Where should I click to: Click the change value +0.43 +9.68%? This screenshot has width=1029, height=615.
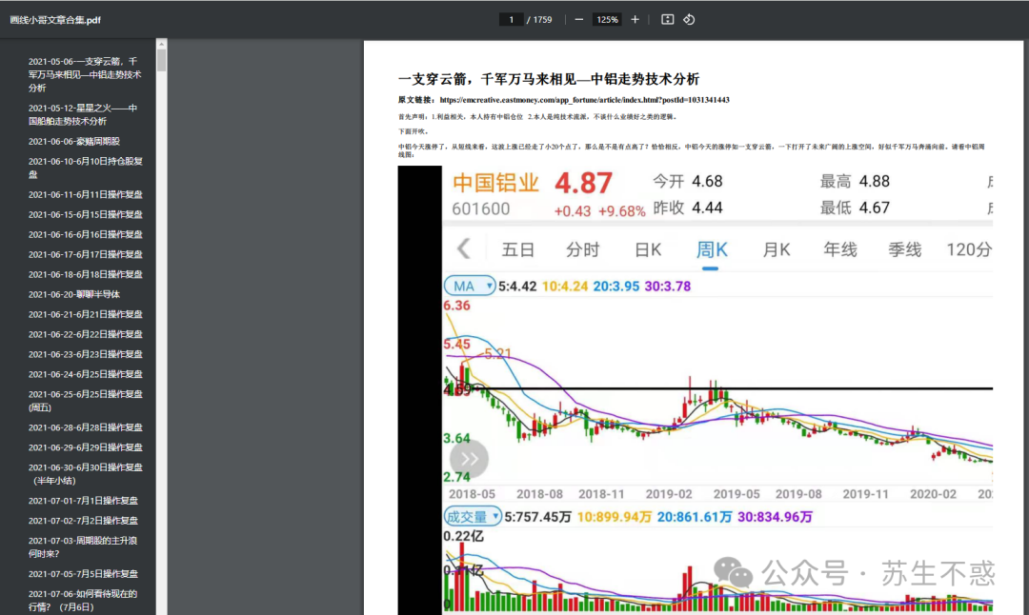599,211
